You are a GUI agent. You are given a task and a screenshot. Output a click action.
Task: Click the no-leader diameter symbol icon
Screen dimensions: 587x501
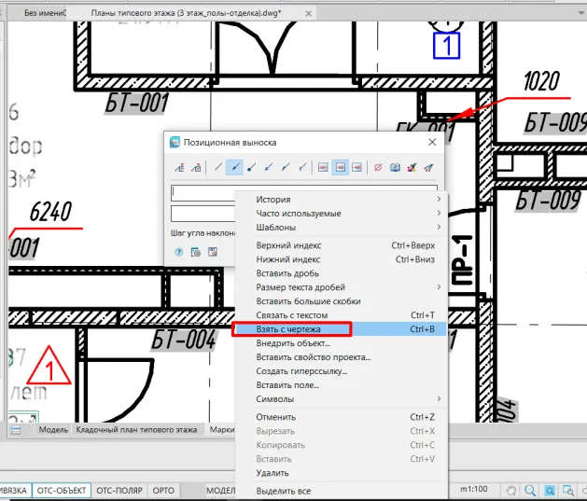tap(378, 168)
